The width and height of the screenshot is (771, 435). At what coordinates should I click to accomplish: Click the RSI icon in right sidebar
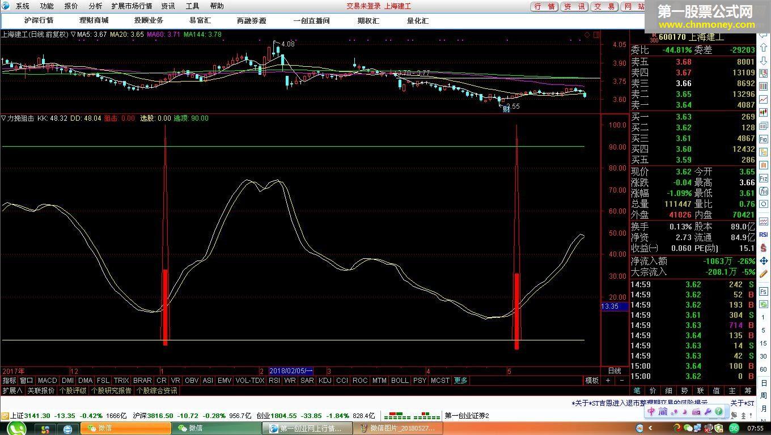(x=764, y=234)
